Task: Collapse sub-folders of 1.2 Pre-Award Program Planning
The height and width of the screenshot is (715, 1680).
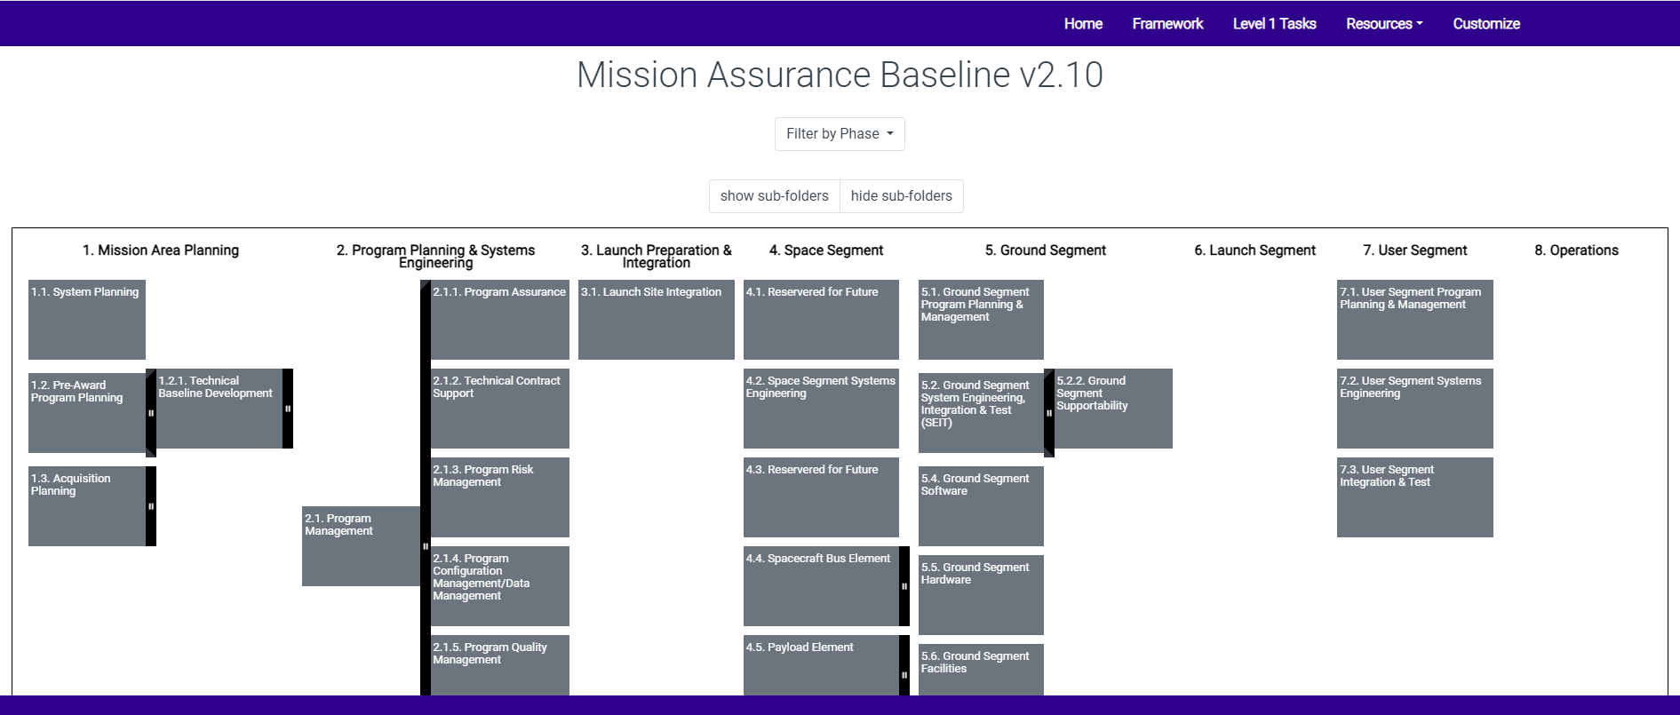Action: (x=151, y=413)
